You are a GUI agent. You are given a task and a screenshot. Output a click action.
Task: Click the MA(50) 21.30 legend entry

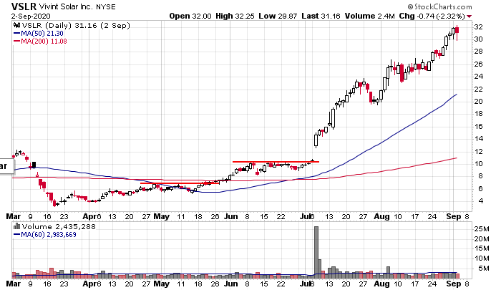pos(39,33)
